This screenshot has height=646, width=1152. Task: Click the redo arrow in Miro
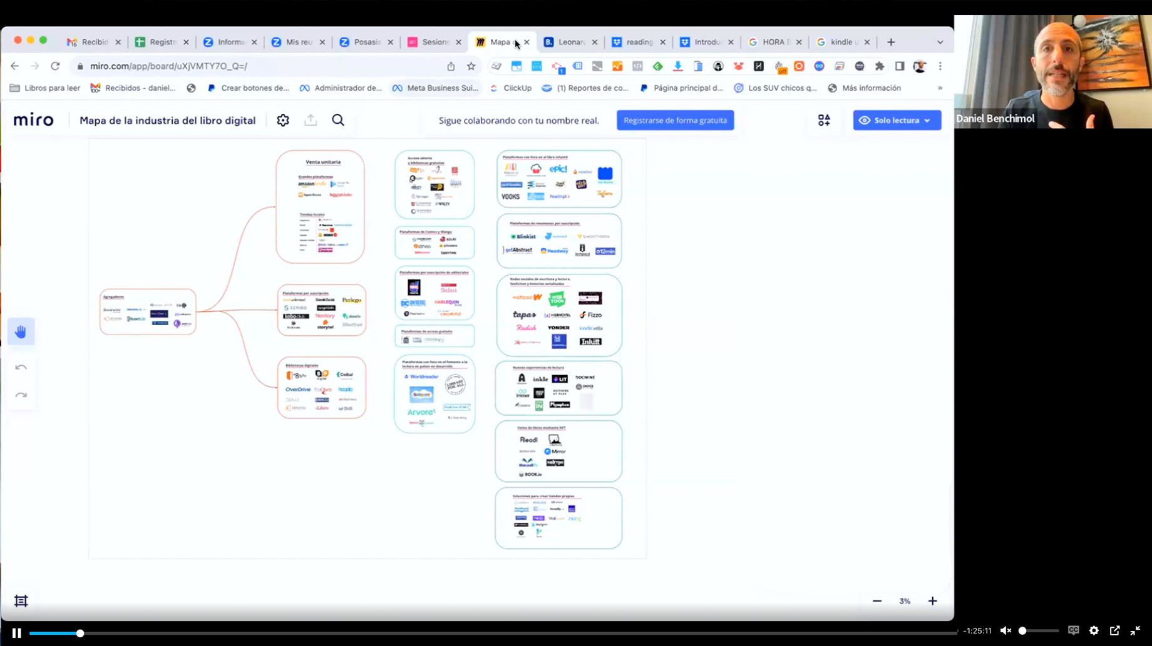(21, 395)
